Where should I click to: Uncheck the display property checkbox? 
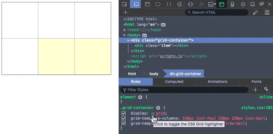(124, 113)
